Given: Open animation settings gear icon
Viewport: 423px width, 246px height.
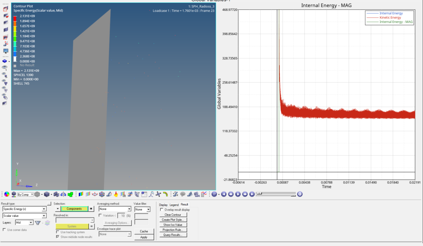Looking at the screenshot, I should pyautogui.click(x=300, y=194).
